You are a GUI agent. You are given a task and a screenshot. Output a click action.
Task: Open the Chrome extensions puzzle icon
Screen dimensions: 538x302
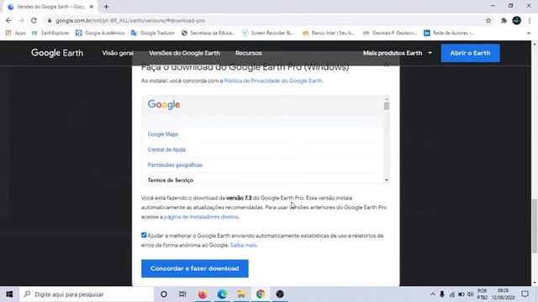tap(504, 20)
